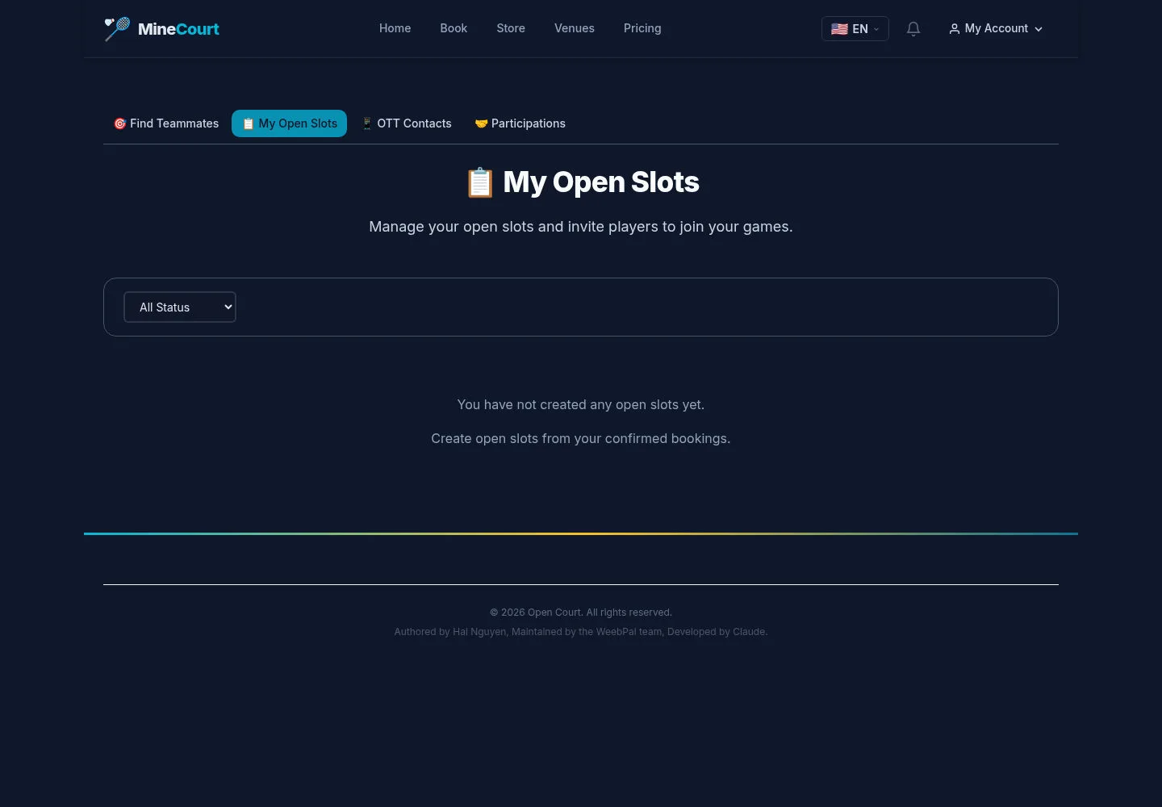Click the US flag icon

pos(839,29)
